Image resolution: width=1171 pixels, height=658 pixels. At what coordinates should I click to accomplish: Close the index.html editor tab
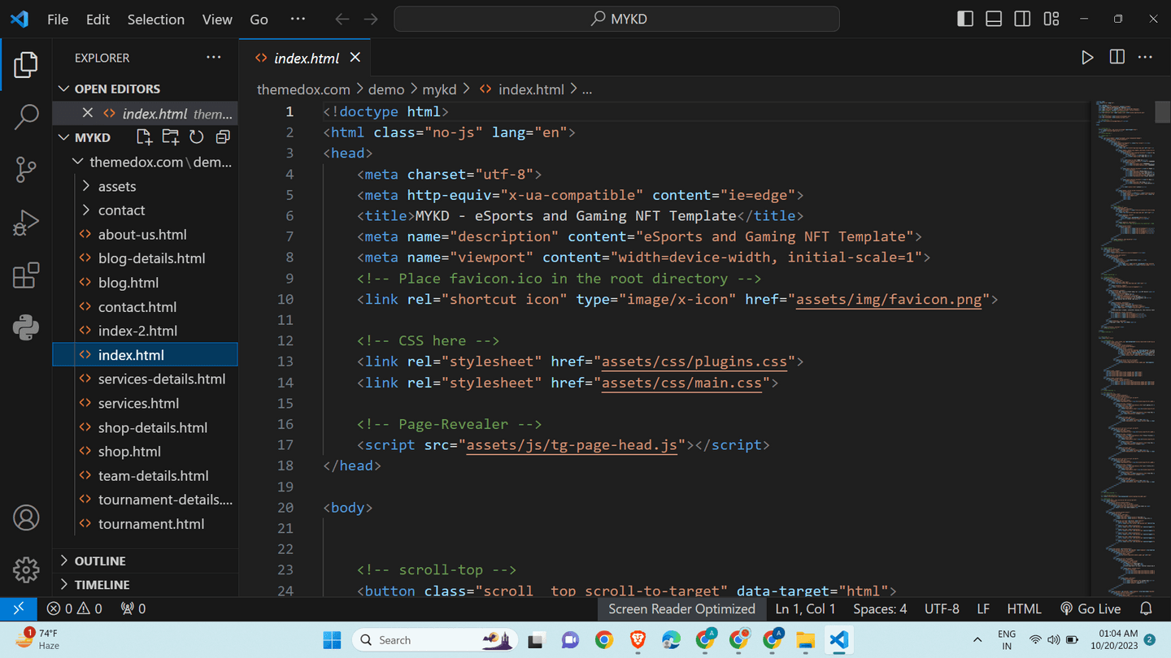click(355, 58)
